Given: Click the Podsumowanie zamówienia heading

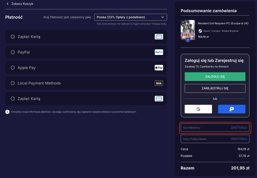Looking at the screenshot, I should click(x=208, y=11).
